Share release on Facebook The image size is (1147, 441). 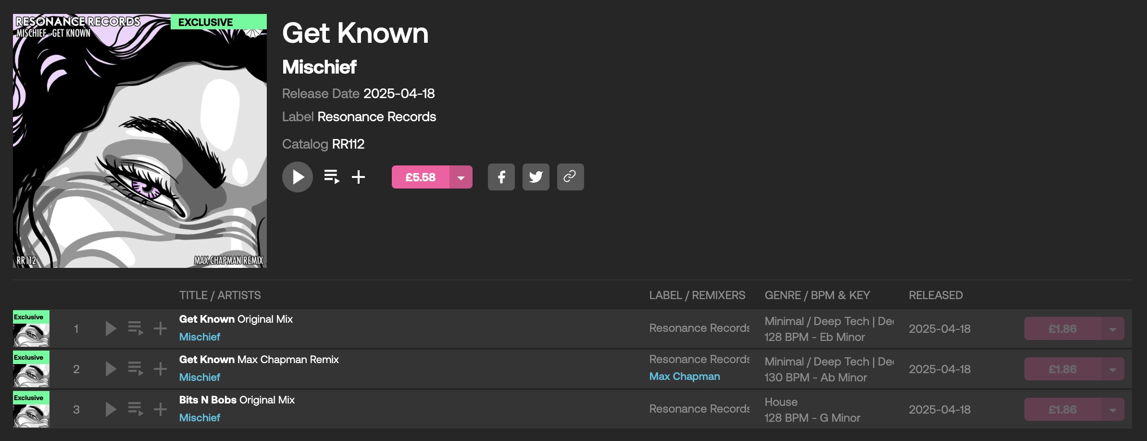click(501, 177)
